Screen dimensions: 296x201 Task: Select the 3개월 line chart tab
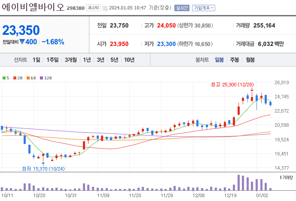click(71, 60)
